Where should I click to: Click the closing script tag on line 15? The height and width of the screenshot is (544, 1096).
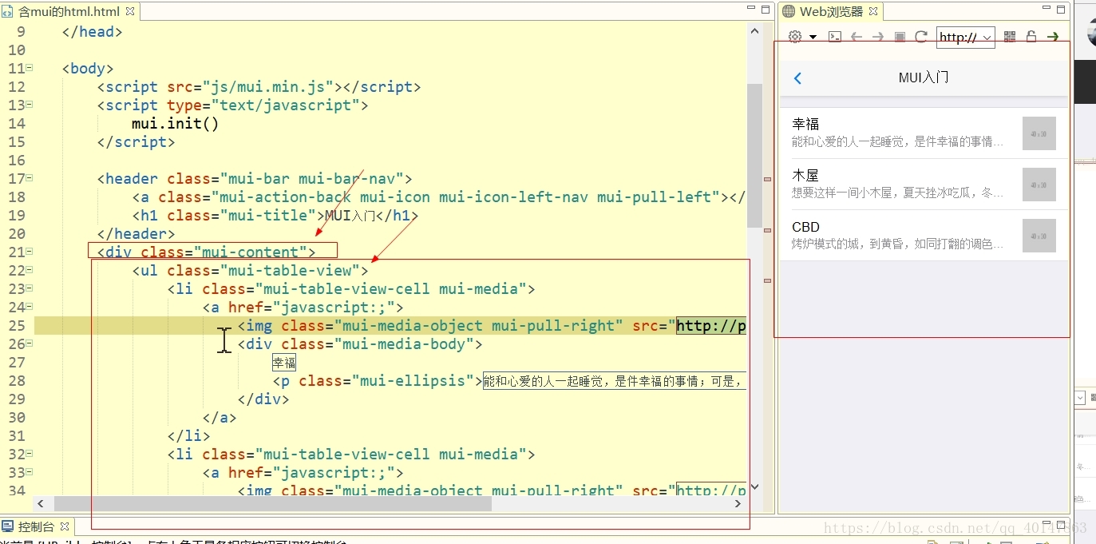[x=137, y=142]
